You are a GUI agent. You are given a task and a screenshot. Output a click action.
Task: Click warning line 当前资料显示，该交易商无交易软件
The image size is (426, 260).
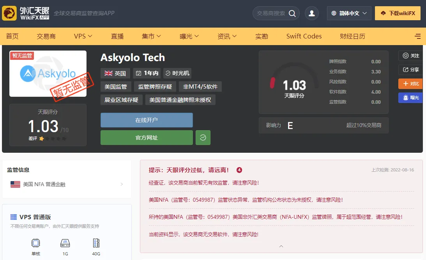(x=203, y=234)
